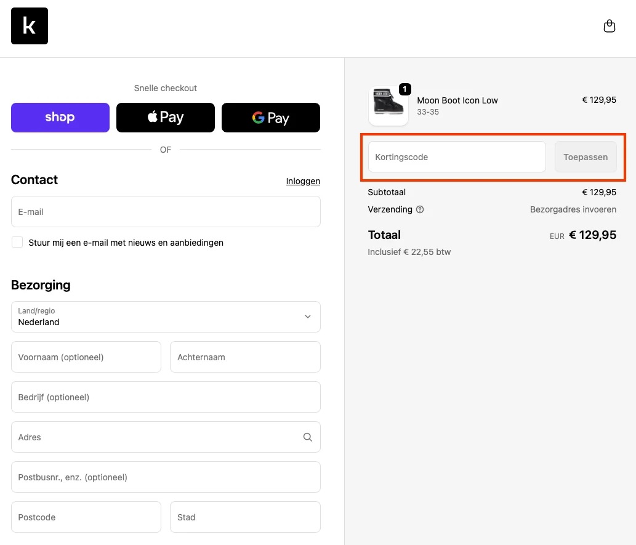
Task: Focus the Bedrijf (optioneel) field
Action: coord(166,397)
